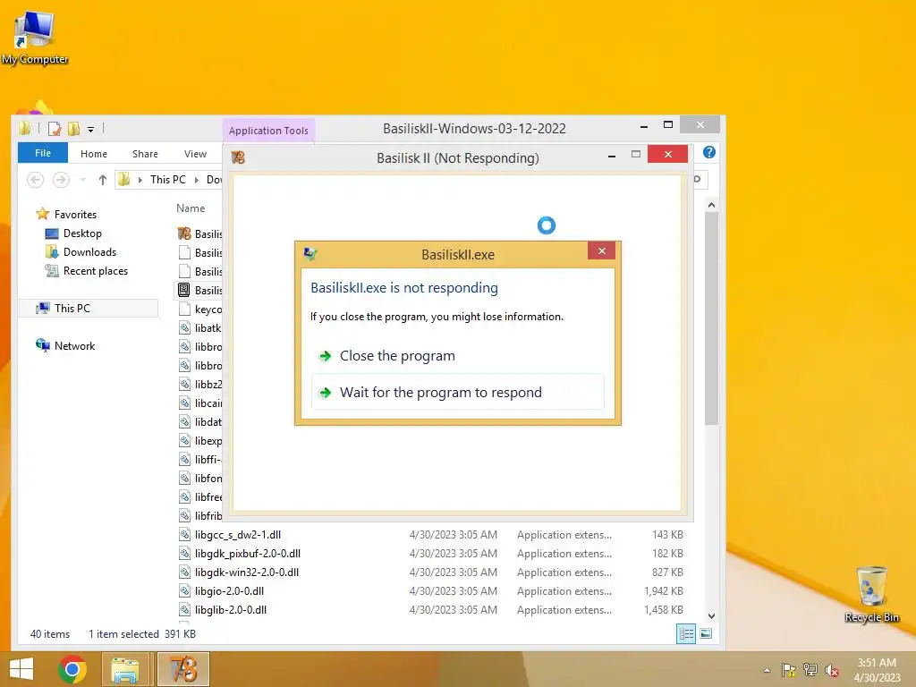916x687 pixels.
Task: Click the selected highlighted Basilis file icon
Action: pos(184,290)
